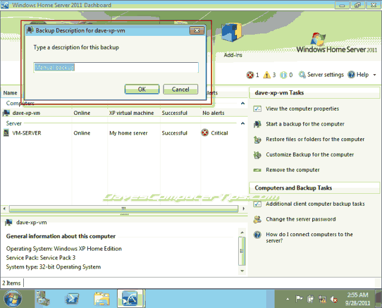This screenshot has height=308, width=382.
Task: Click the VM-SERVER server icon
Action: (6, 133)
